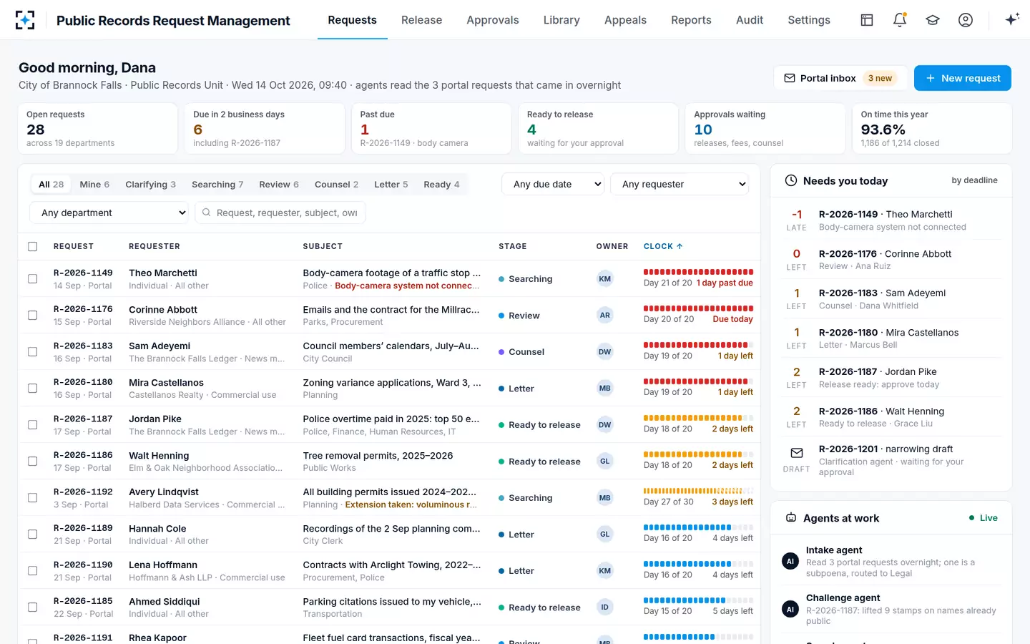Focus the request search field
The width and height of the screenshot is (1030, 644).
[280, 213]
